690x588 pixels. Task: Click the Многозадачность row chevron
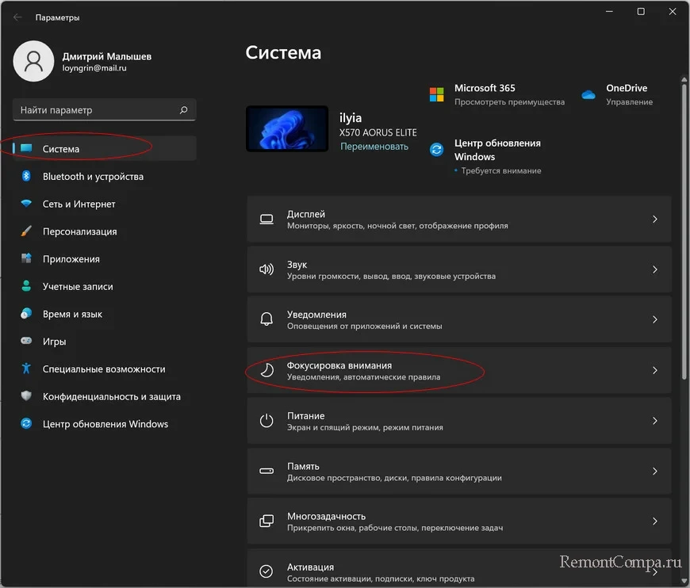(x=655, y=521)
